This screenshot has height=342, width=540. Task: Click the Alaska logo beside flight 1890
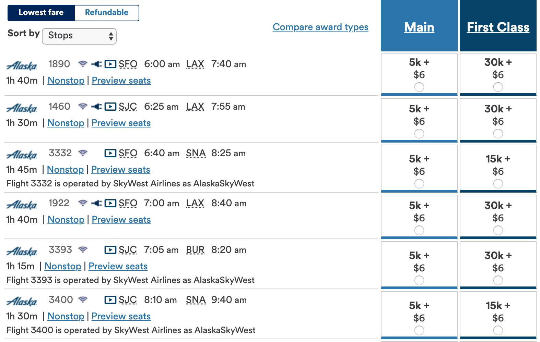click(22, 65)
